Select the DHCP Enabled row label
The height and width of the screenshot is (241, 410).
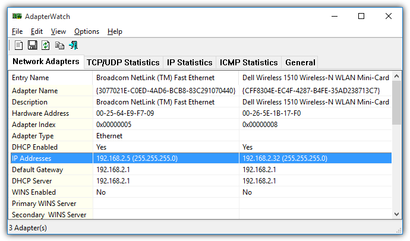click(35, 147)
